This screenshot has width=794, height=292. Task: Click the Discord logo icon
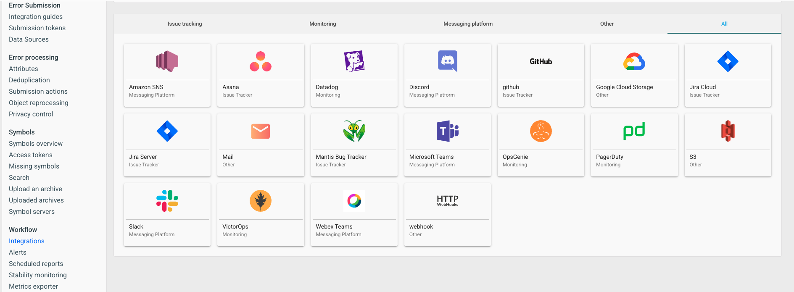(x=447, y=61)
